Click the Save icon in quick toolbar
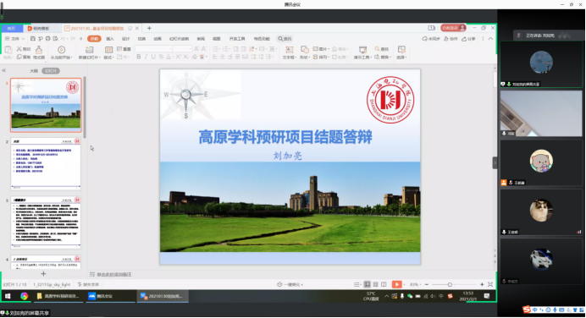 click(x=33, y=38)
